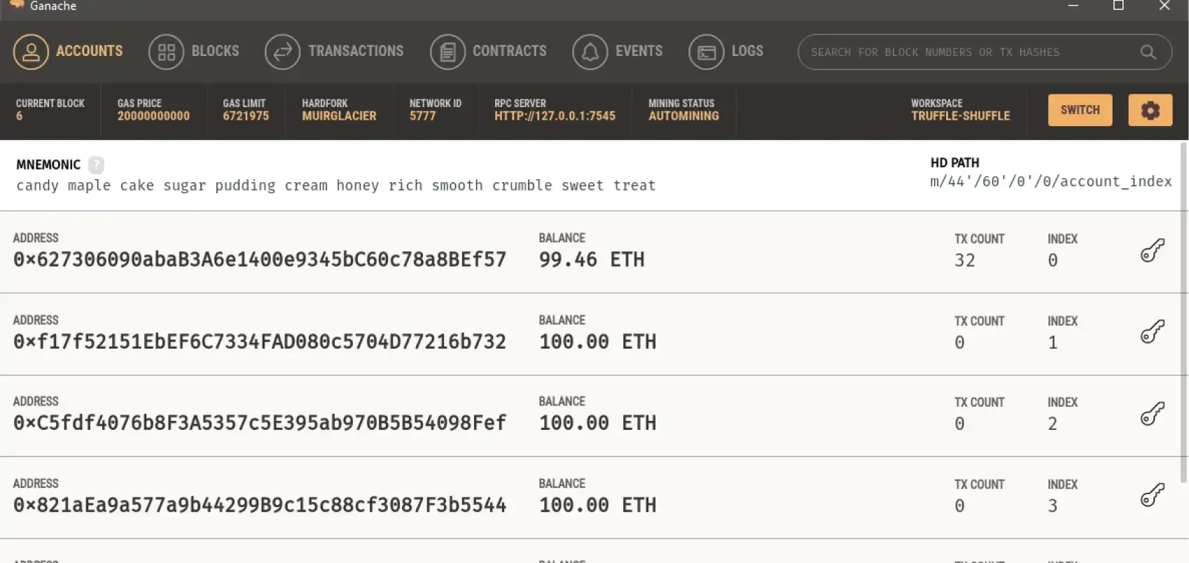
Task: Click gas limit value 6721975
Action: [x=246, y=116]
